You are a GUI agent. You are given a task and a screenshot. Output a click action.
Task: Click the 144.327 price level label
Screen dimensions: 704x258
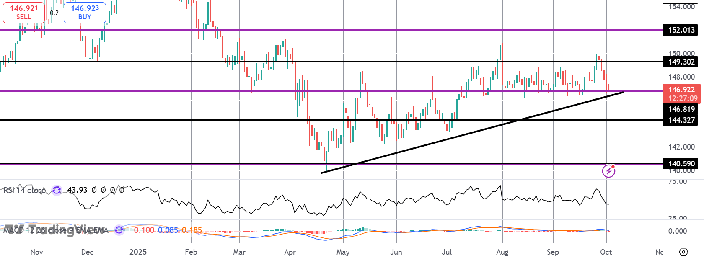click(681, 120)
